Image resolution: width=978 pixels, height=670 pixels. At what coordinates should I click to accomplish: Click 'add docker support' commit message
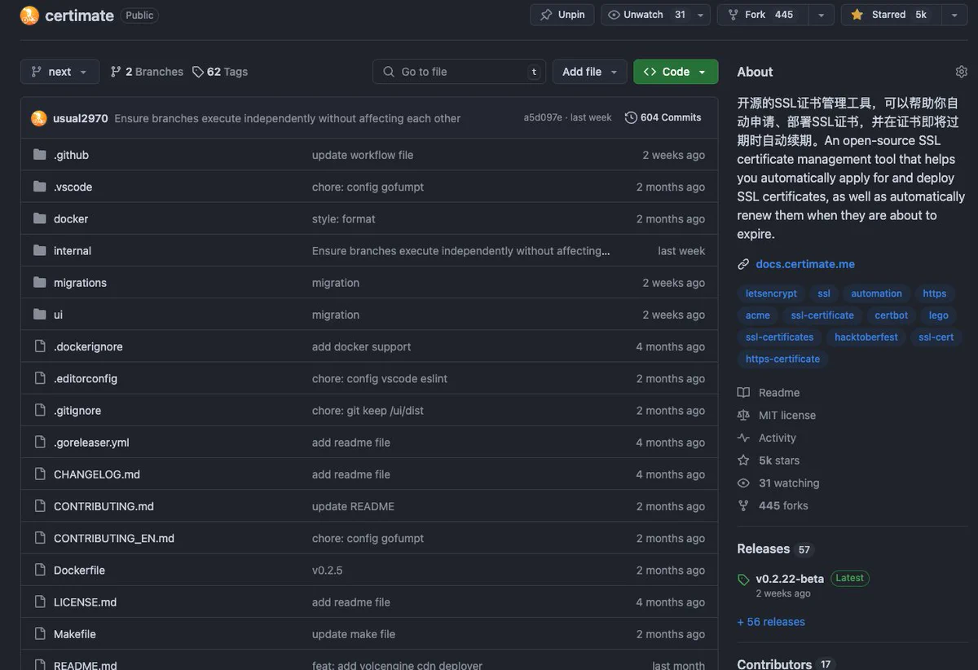pos(361,346)
